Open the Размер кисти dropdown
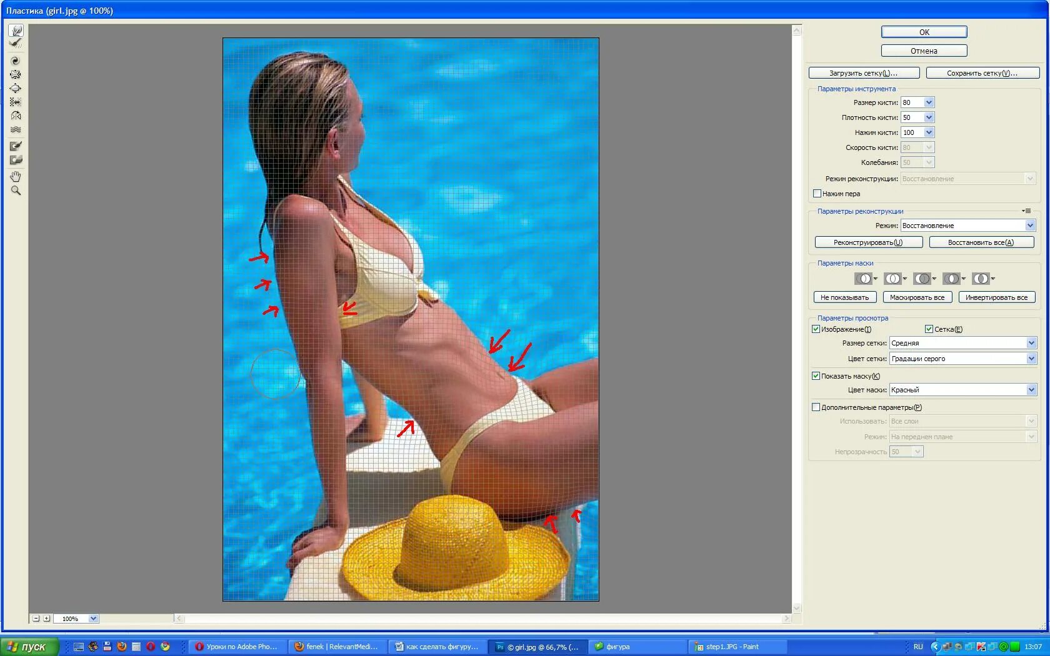 pyautogui.click(x=929, y=102)
